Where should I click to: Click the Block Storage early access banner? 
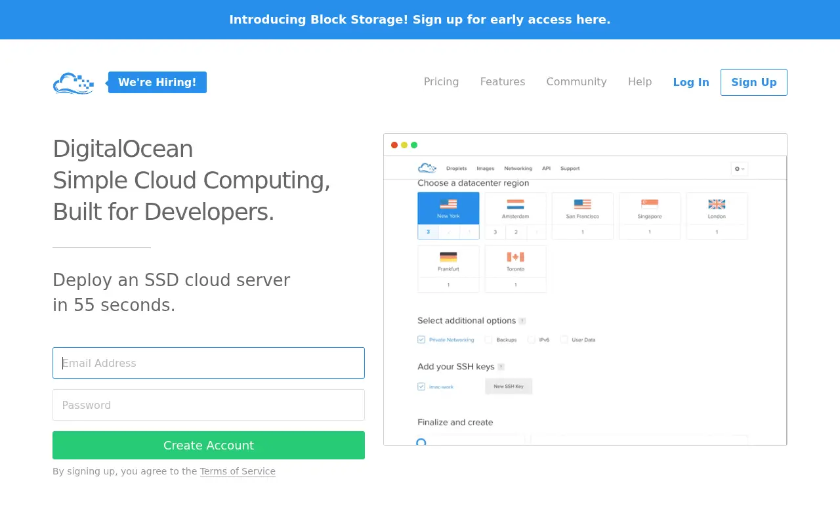[420, 20]
